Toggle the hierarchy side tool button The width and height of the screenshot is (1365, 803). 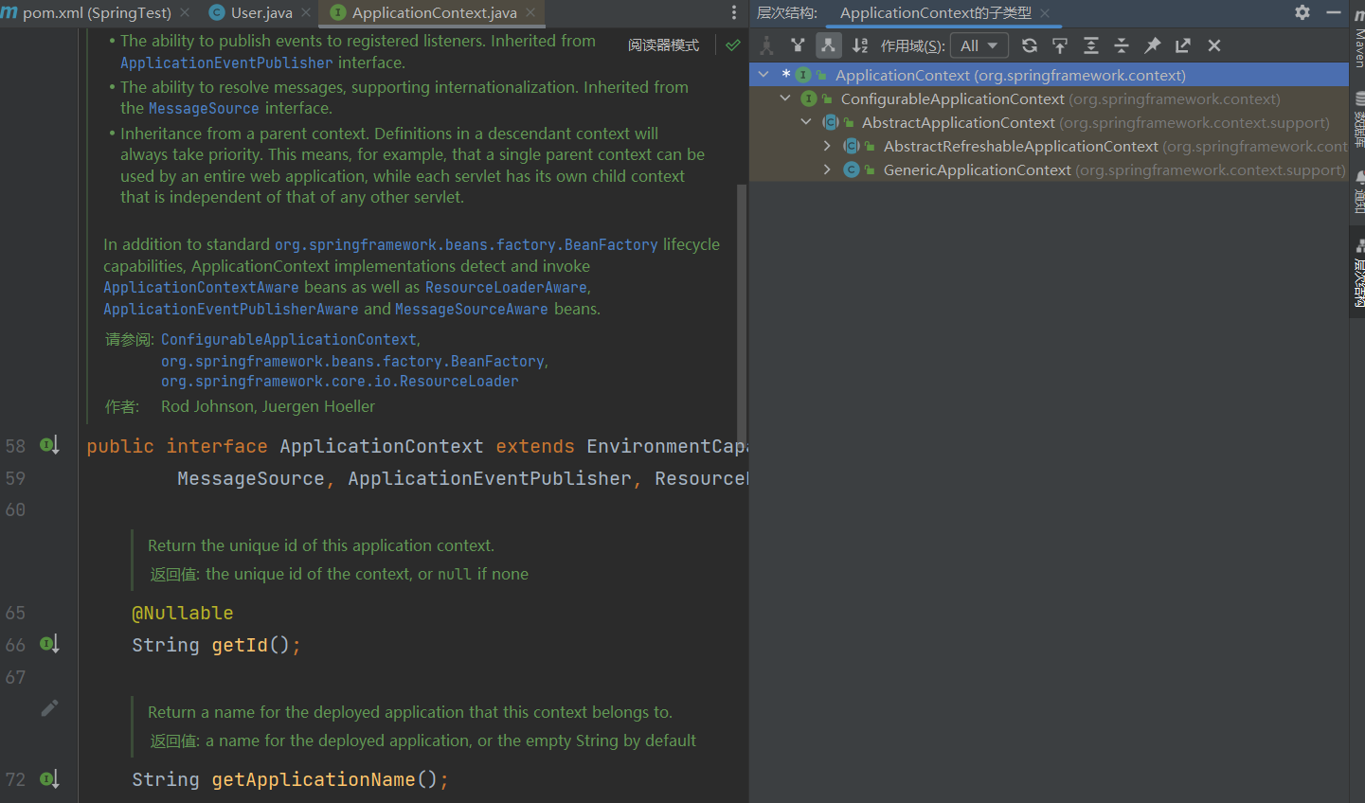tap(1359, 273)
